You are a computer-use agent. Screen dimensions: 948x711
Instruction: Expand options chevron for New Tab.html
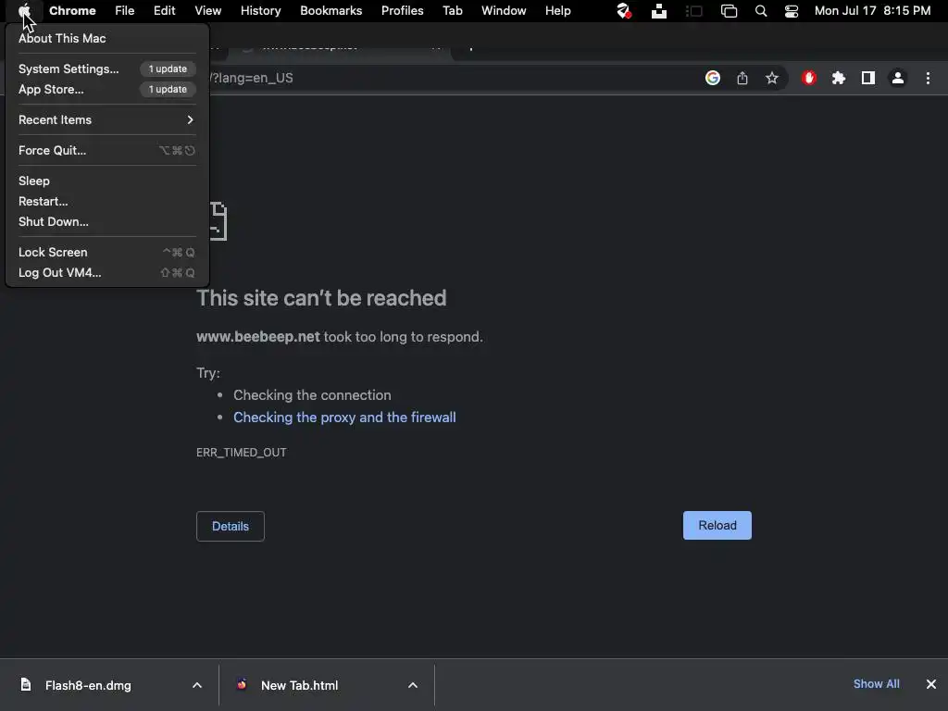coord(413,685)
